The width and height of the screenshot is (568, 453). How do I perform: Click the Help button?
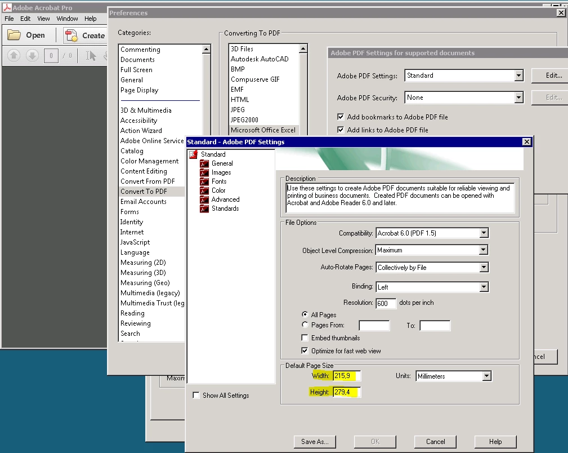(495, 441)
